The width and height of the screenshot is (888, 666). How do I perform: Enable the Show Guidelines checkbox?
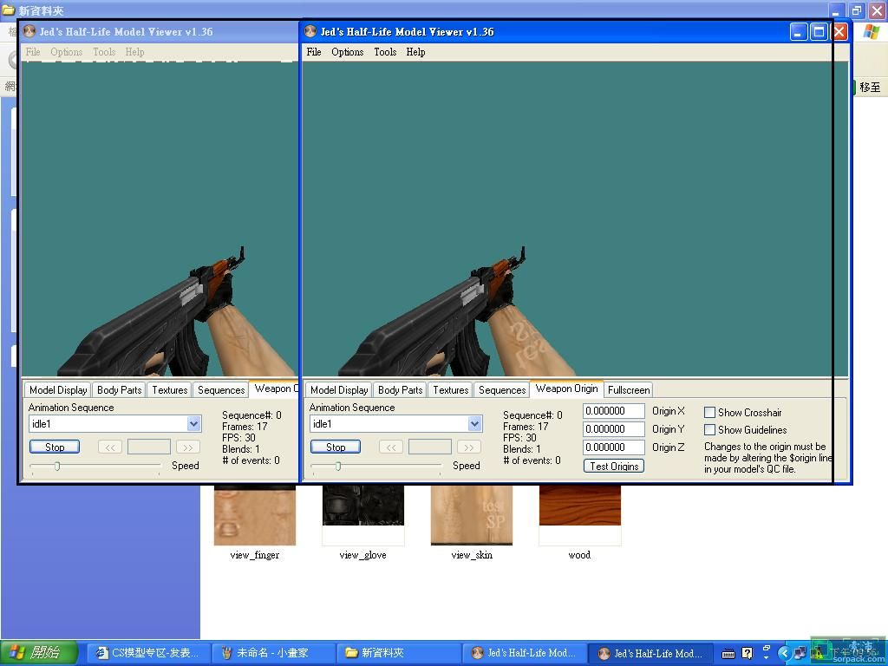709,430
